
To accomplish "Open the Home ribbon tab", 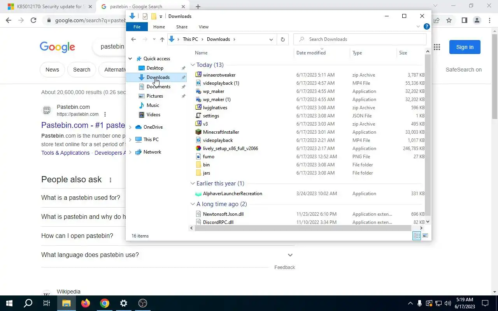I will (159, 27).
